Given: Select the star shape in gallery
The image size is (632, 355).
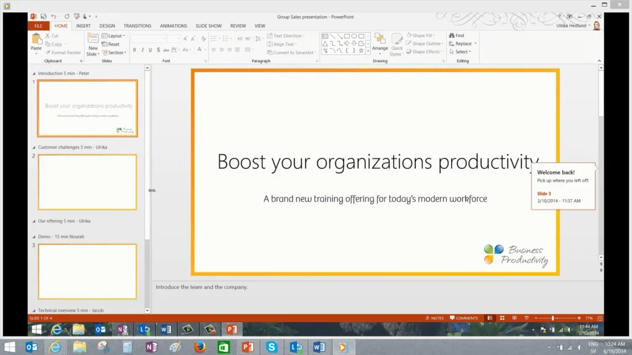Looking at the screenshot, I should tap(361, 51).
